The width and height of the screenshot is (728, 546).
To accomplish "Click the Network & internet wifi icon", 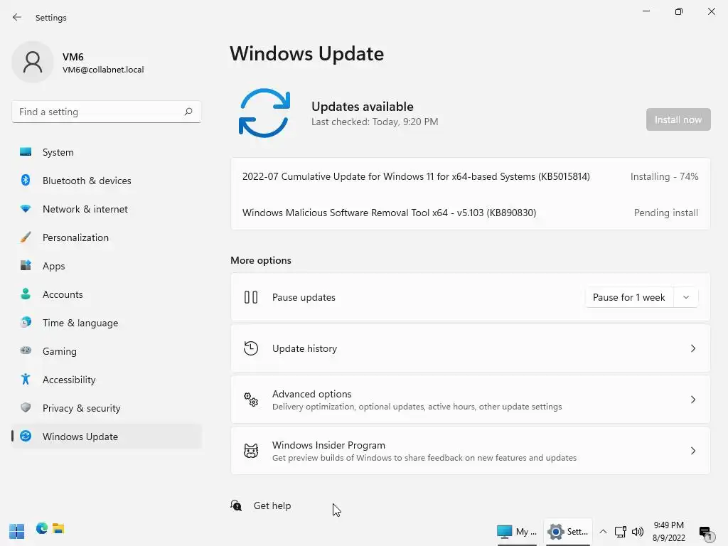I will 26,209.
